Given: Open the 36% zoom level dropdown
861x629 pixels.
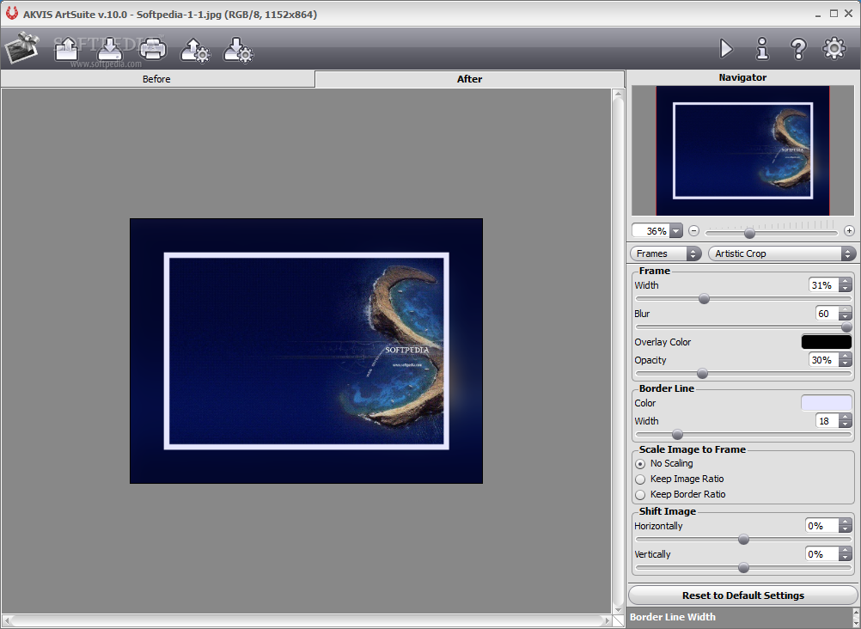Looking at the screenshot, I should 675,231.
